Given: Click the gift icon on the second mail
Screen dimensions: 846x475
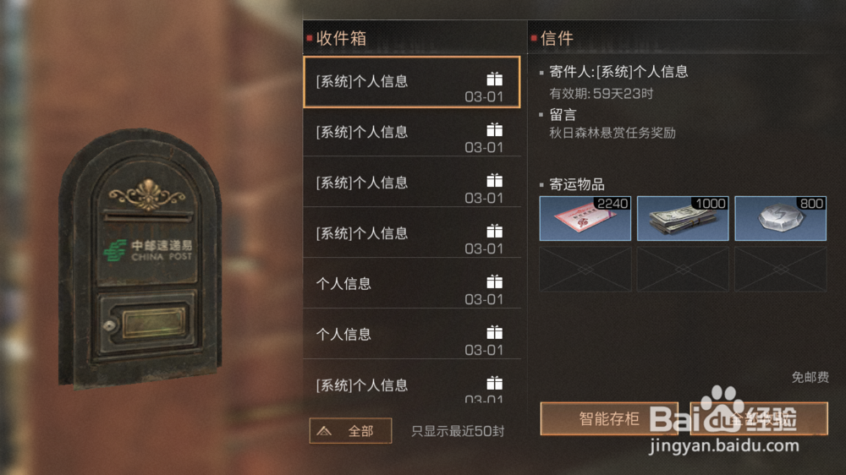Looking at the screenshot, I should 494,130.
